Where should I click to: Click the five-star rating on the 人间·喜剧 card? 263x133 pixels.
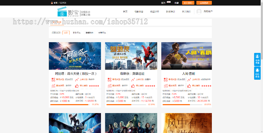click(x=207, y=86)
